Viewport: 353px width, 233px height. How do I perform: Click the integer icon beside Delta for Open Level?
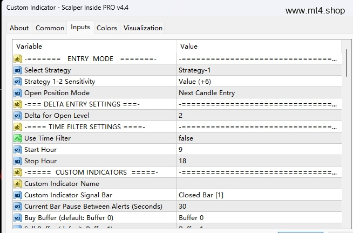[18, 116]
